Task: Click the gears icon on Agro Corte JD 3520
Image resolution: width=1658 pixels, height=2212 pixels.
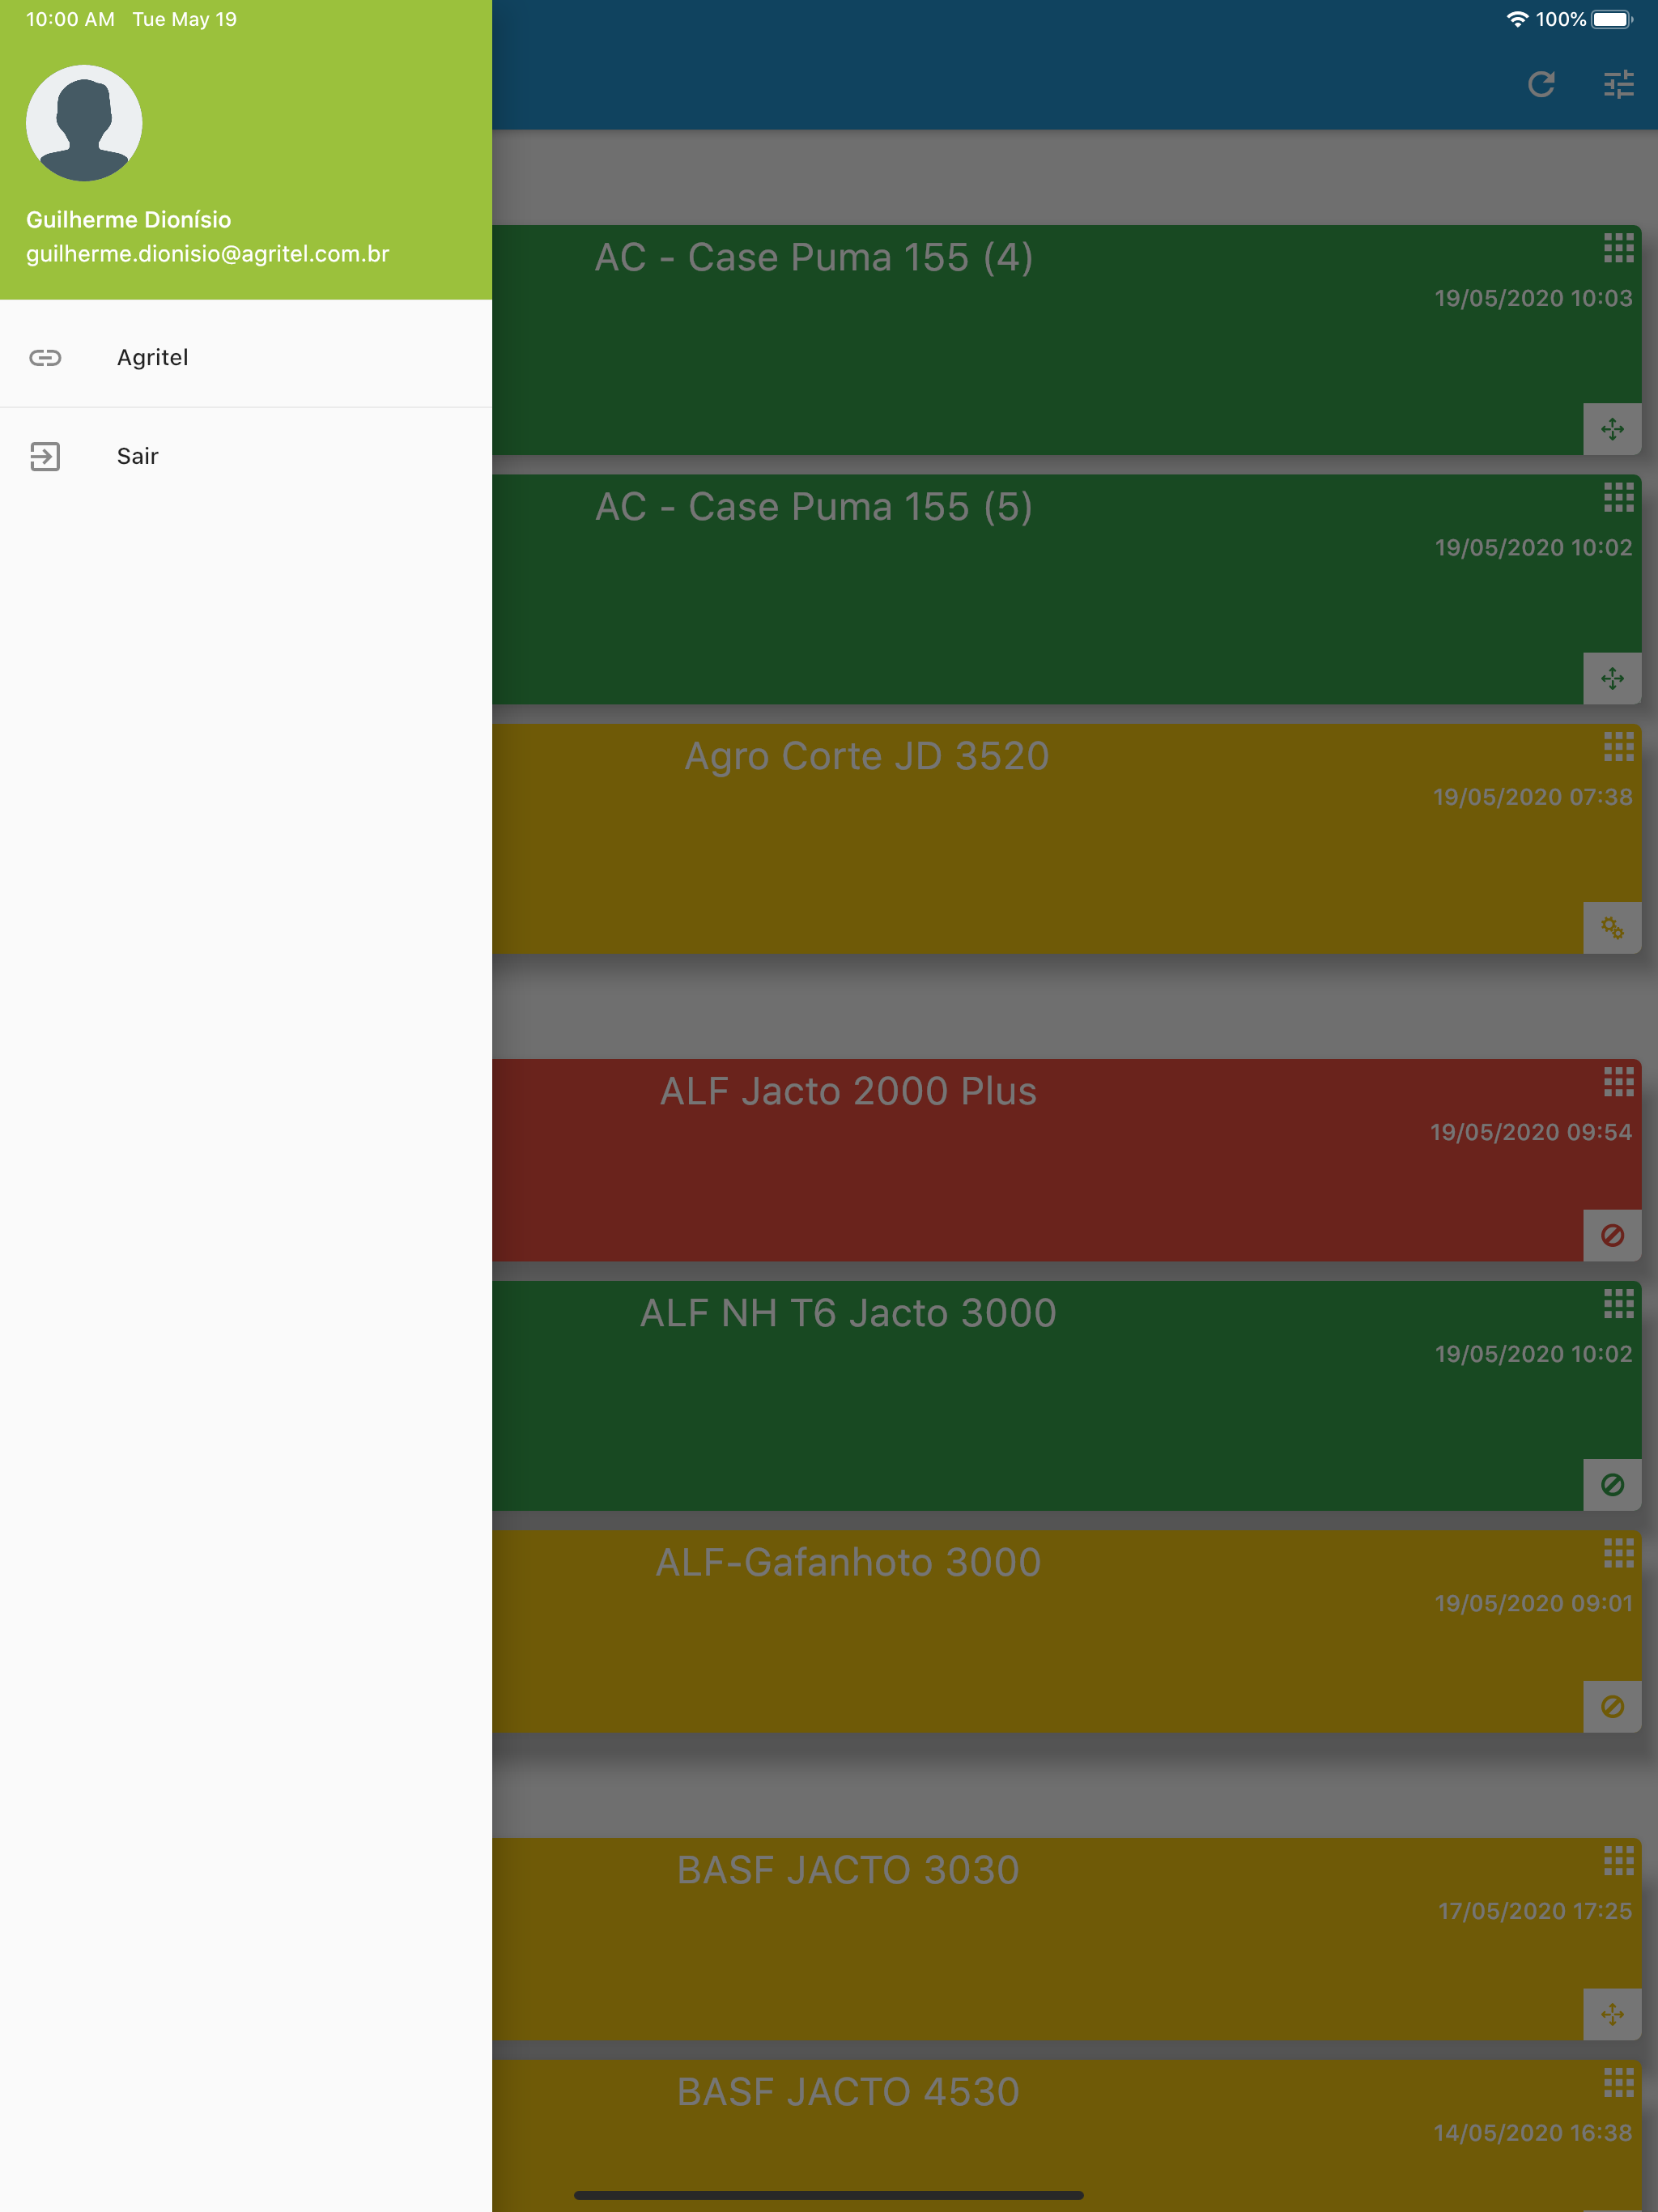Action: click(1612, 928)
